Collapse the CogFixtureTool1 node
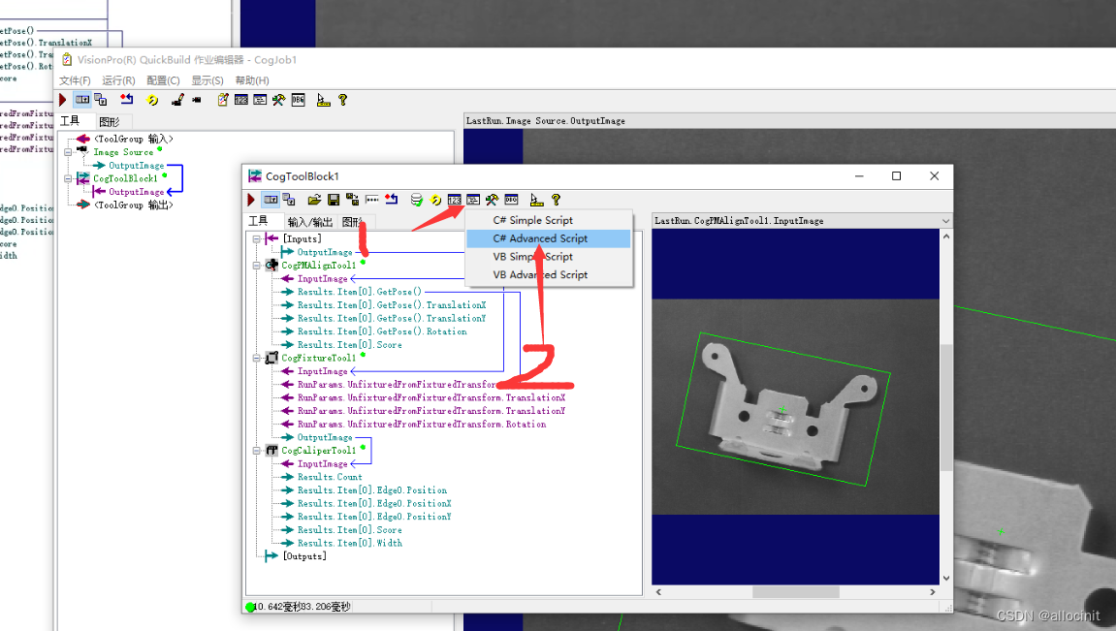 256,358
